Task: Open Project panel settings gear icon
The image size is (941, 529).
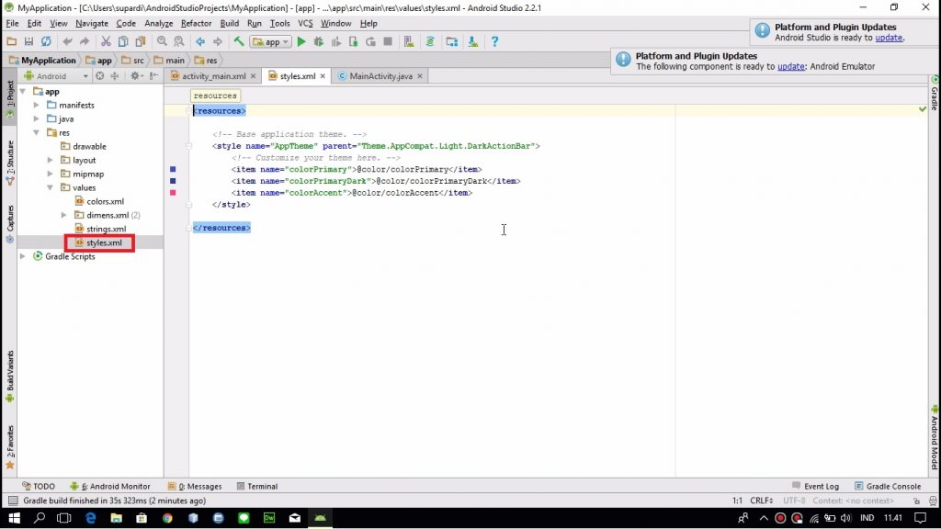Action: point(133,76)
